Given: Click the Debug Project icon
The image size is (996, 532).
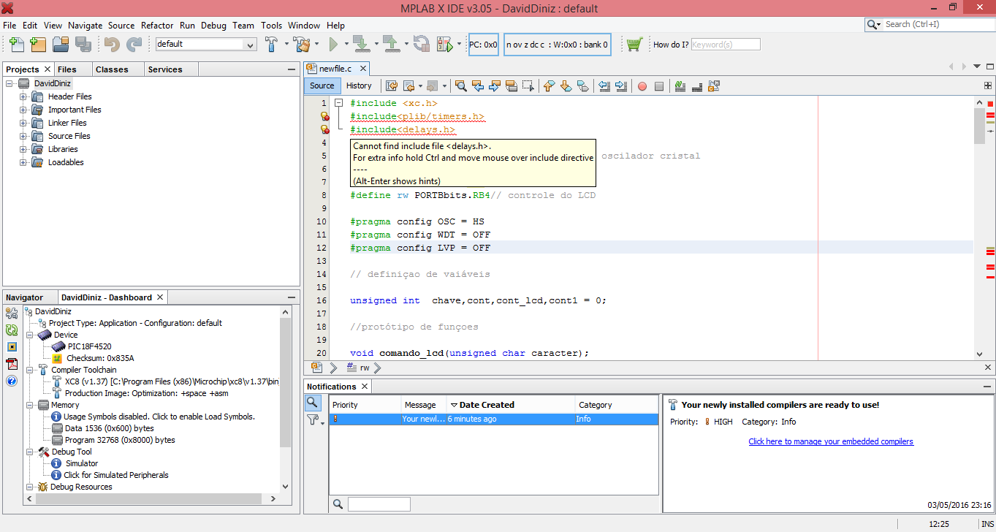Looking at the screenshot, I should pyautogui.click(x=445, y=45).
